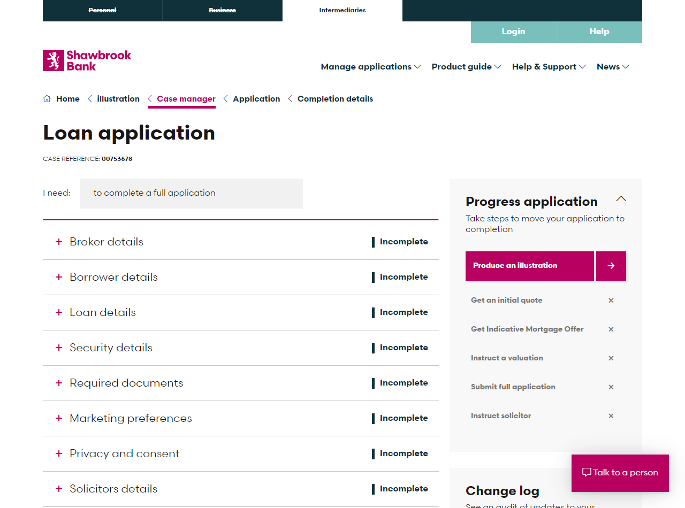Open the Product guide dropdown
Viewport: 685px width, 508px height.
coord(466,67)
